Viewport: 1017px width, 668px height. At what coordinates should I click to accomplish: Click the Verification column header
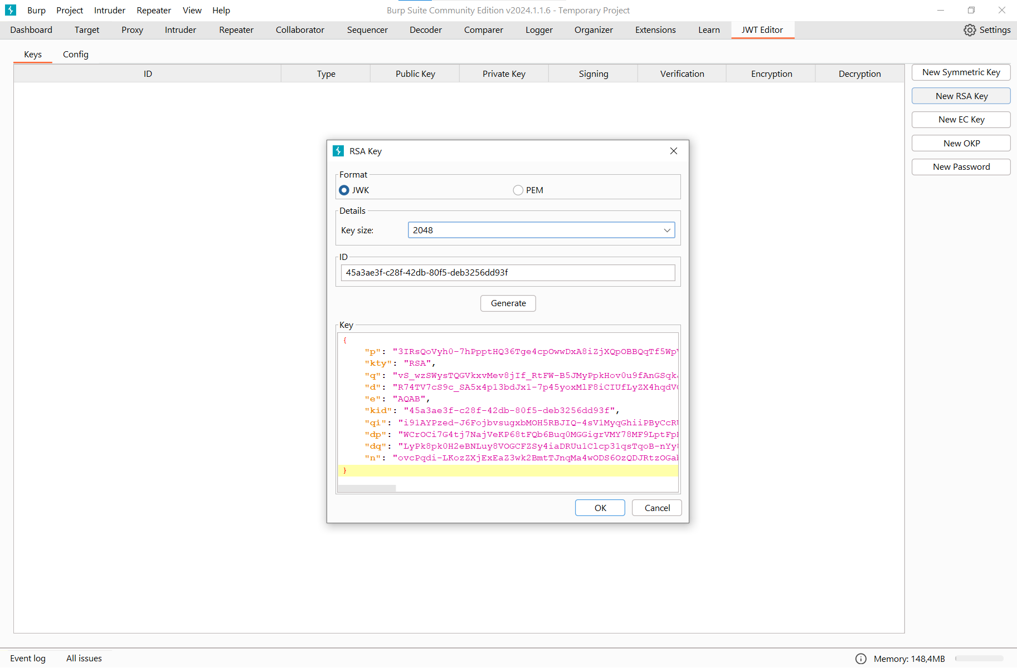682,73
